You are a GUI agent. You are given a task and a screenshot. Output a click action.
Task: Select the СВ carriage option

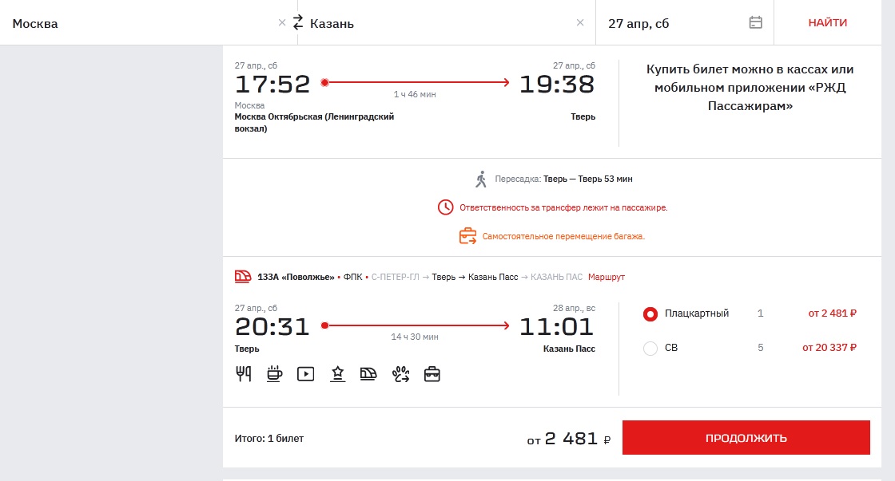point(650,348)
